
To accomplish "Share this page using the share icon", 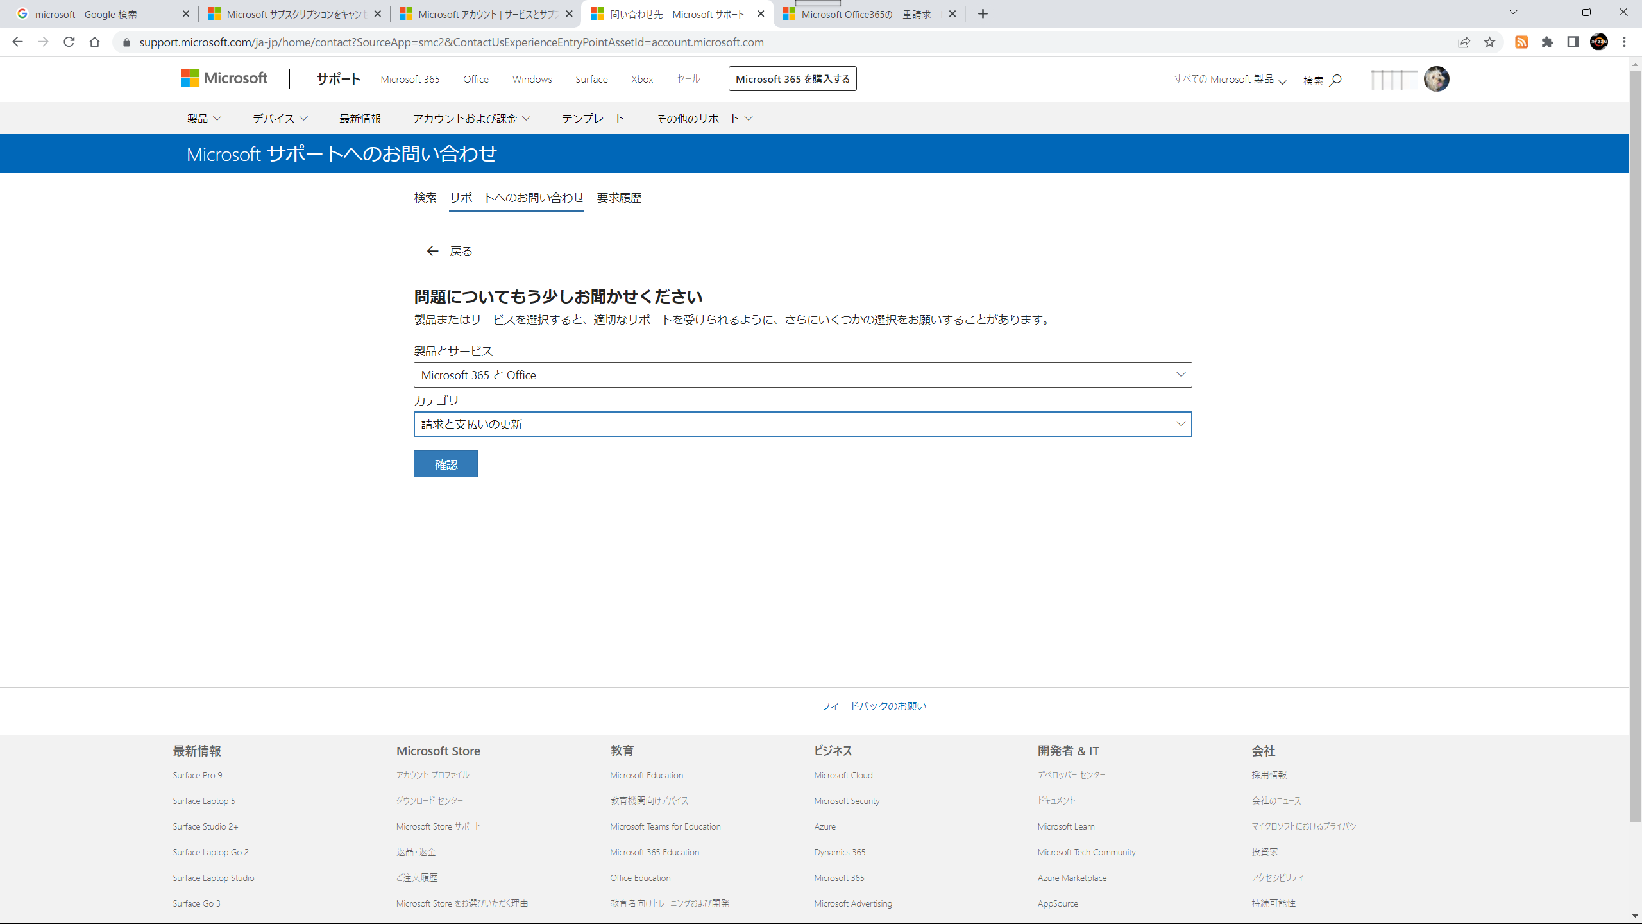I will tap(1464, 42).
